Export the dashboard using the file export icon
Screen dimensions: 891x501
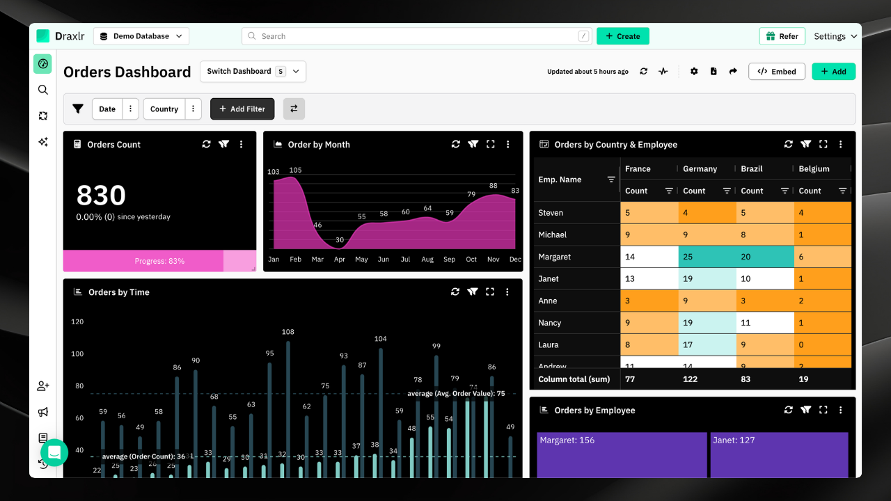click(x=713, y=71)
